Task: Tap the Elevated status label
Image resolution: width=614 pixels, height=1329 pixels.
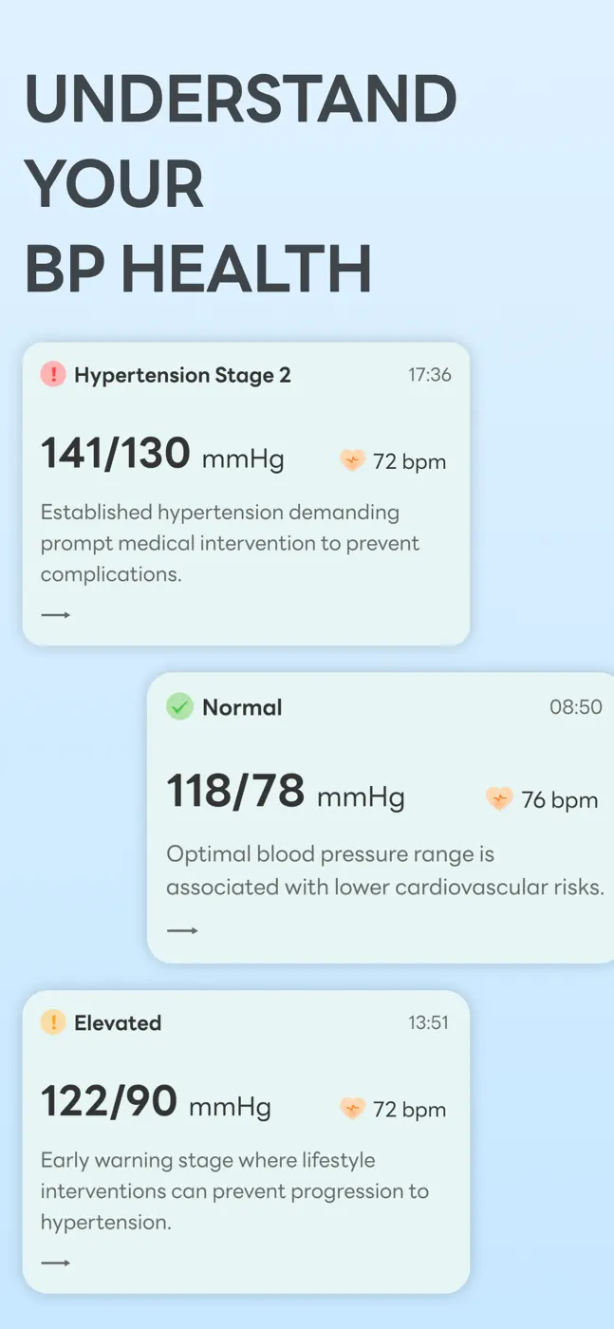Action: (118, 1023)
